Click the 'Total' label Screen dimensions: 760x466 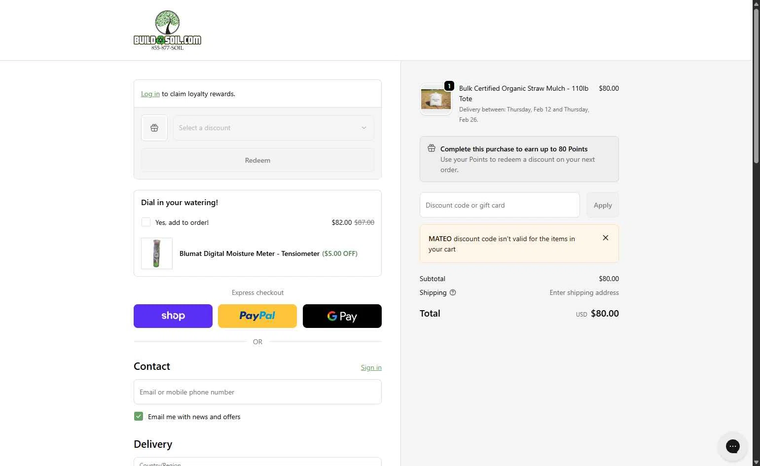click(430, 313)
